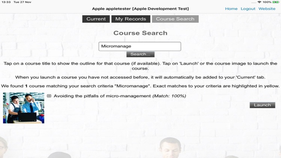Tap the Course Search page heading
Image resolution: width=281 pixels, height=158 pixels.
point(140,33)
